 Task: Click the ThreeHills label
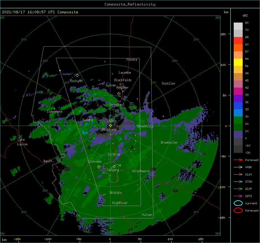145,126
